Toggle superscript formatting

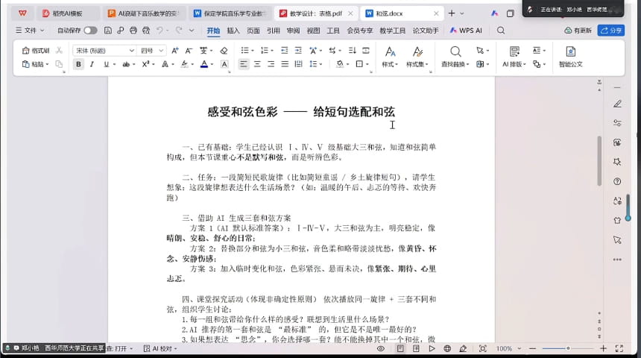click(145, 64)
